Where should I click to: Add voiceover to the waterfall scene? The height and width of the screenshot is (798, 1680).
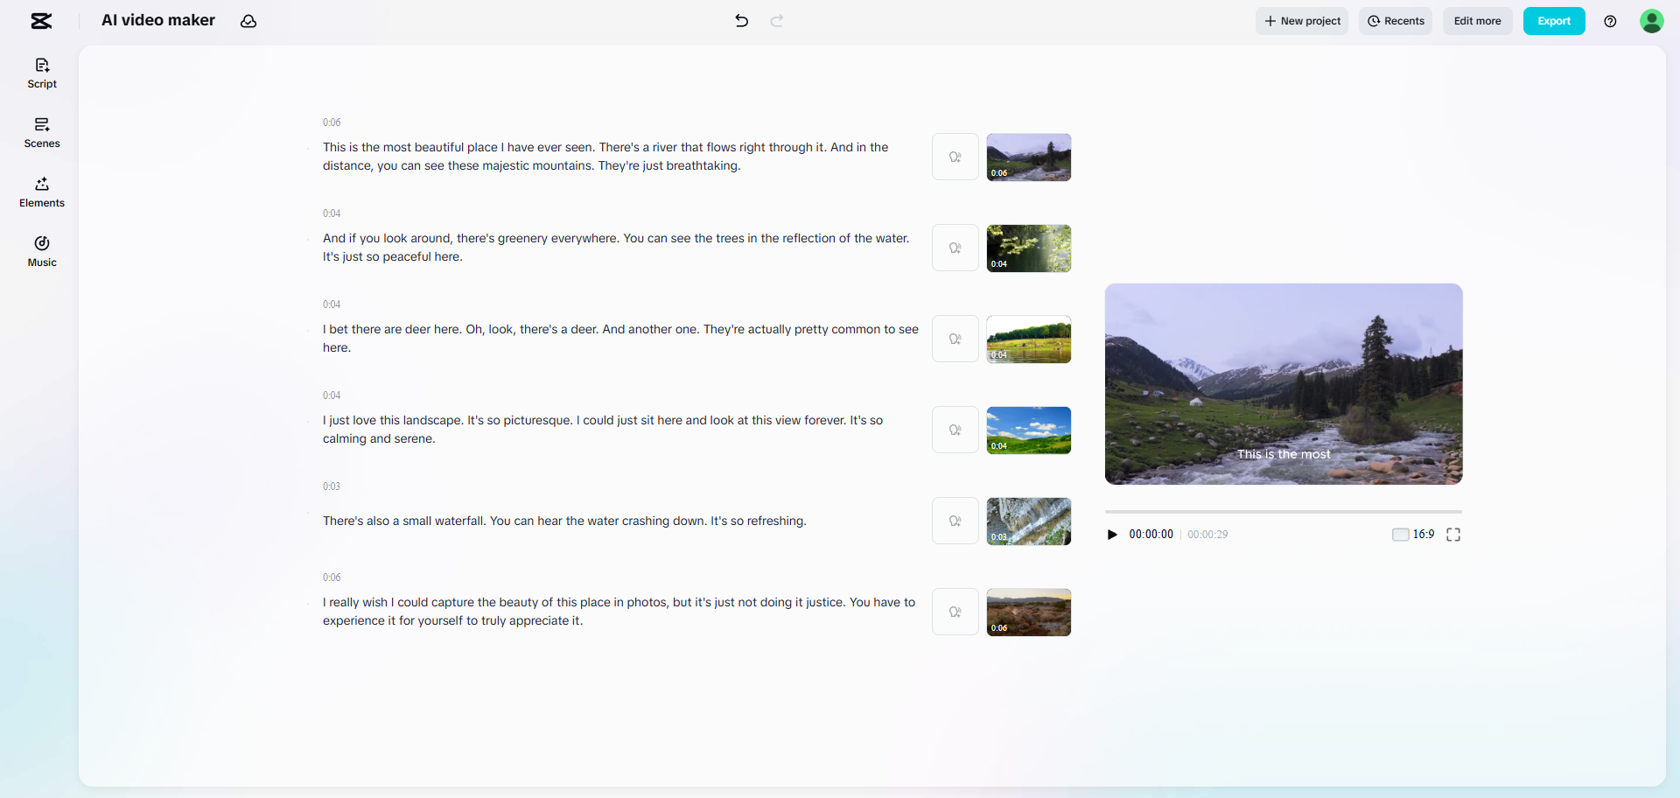tap(955, 521)
